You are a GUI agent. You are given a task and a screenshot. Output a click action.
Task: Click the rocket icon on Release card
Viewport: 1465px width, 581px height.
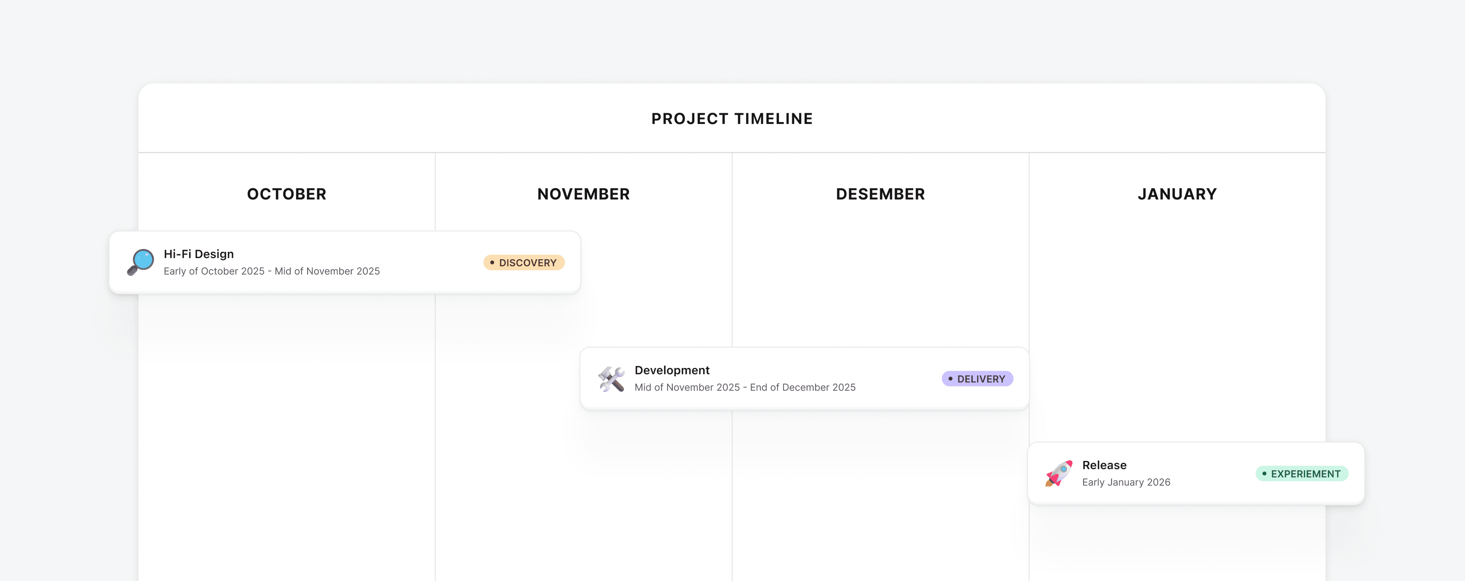tap(1058, 473)
